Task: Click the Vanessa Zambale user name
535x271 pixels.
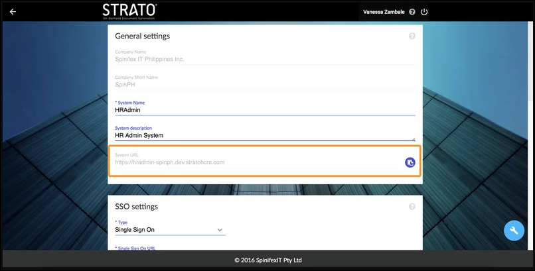Action: point(384,12)
